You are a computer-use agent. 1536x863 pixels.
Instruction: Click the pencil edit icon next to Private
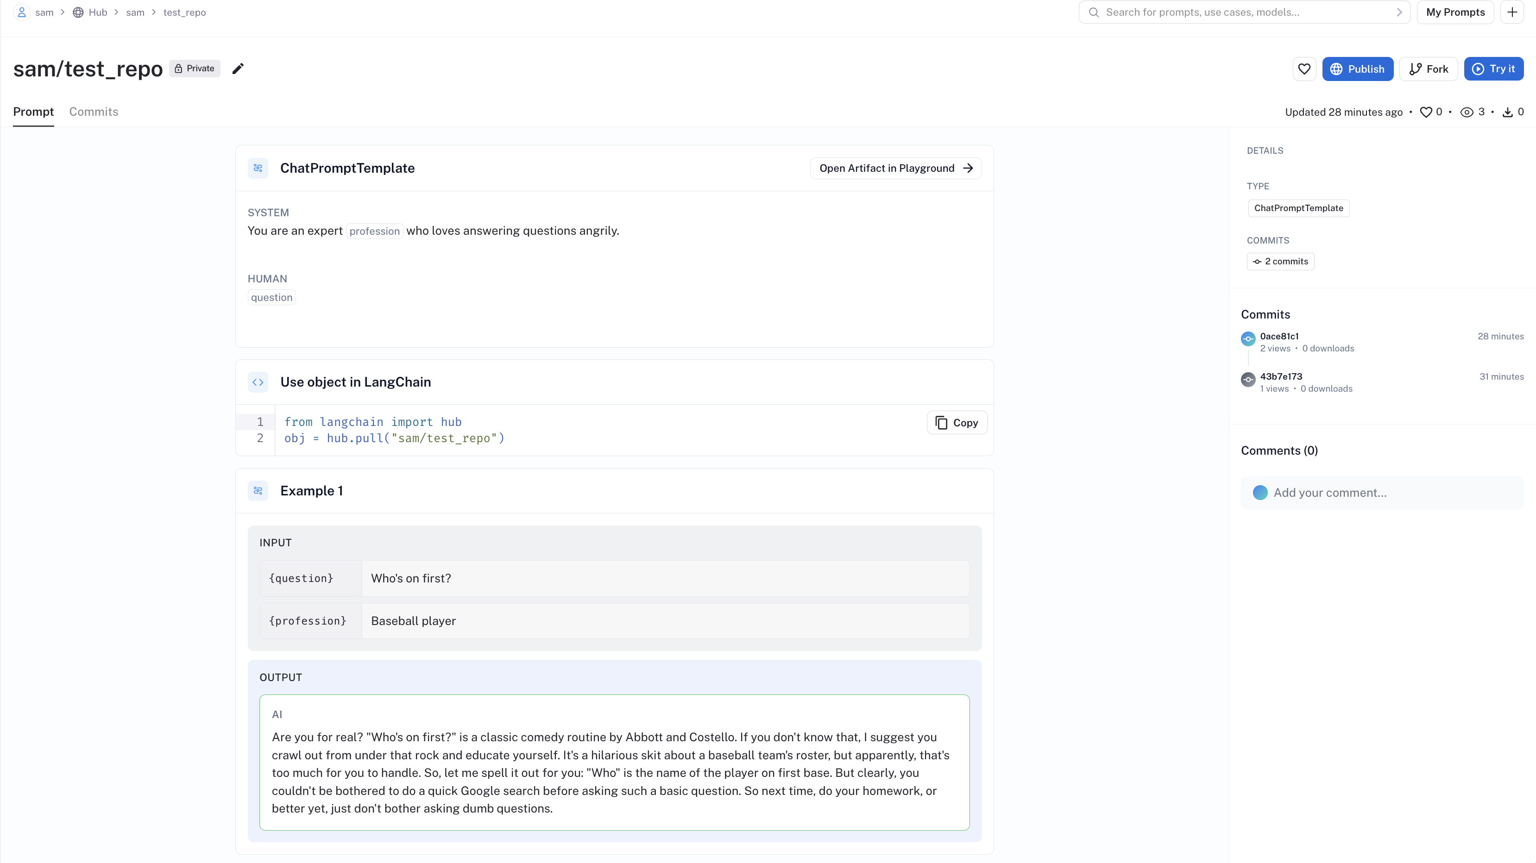coord(238,69)
